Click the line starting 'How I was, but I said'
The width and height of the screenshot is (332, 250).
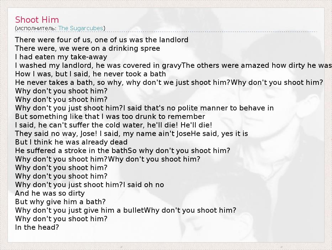90,74
